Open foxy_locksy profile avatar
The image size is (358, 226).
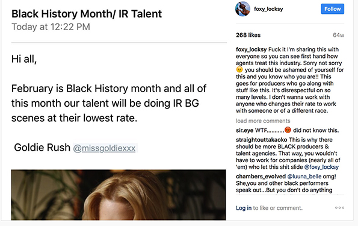242,9
